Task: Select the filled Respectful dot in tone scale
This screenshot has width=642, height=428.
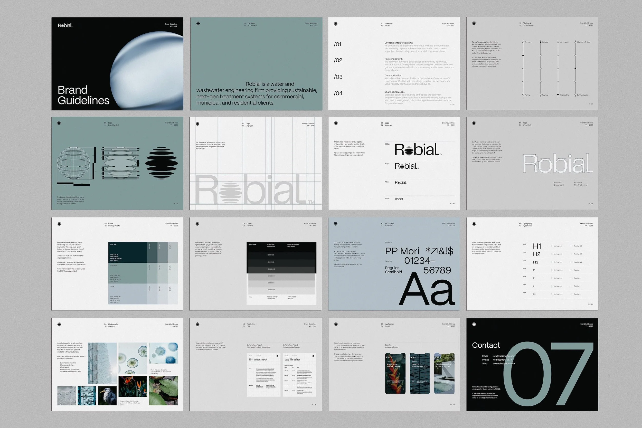Action: [558, 95]
